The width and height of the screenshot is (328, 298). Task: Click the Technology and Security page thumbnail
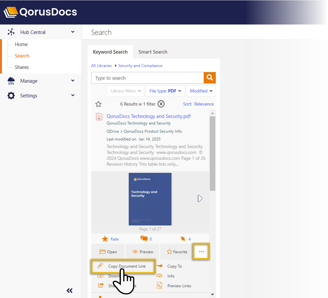150,199
